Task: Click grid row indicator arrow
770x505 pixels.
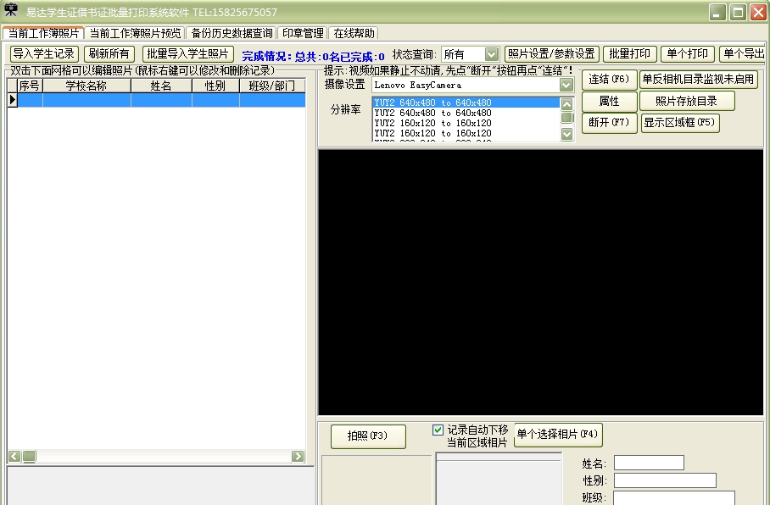Action: click(12, 100)
